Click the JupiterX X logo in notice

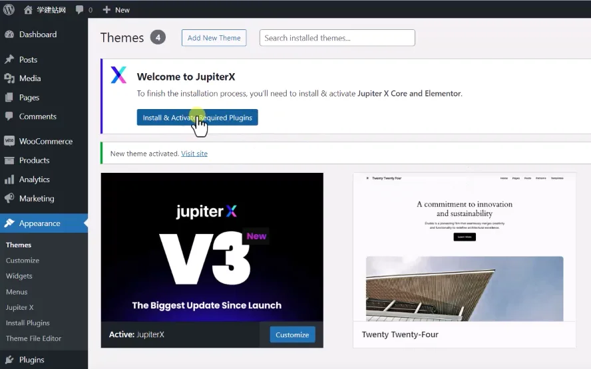[118, 75]
